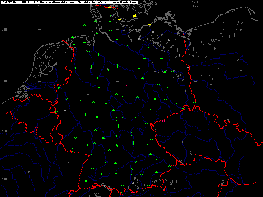Click the grid cross right of the 54N label

39,29
